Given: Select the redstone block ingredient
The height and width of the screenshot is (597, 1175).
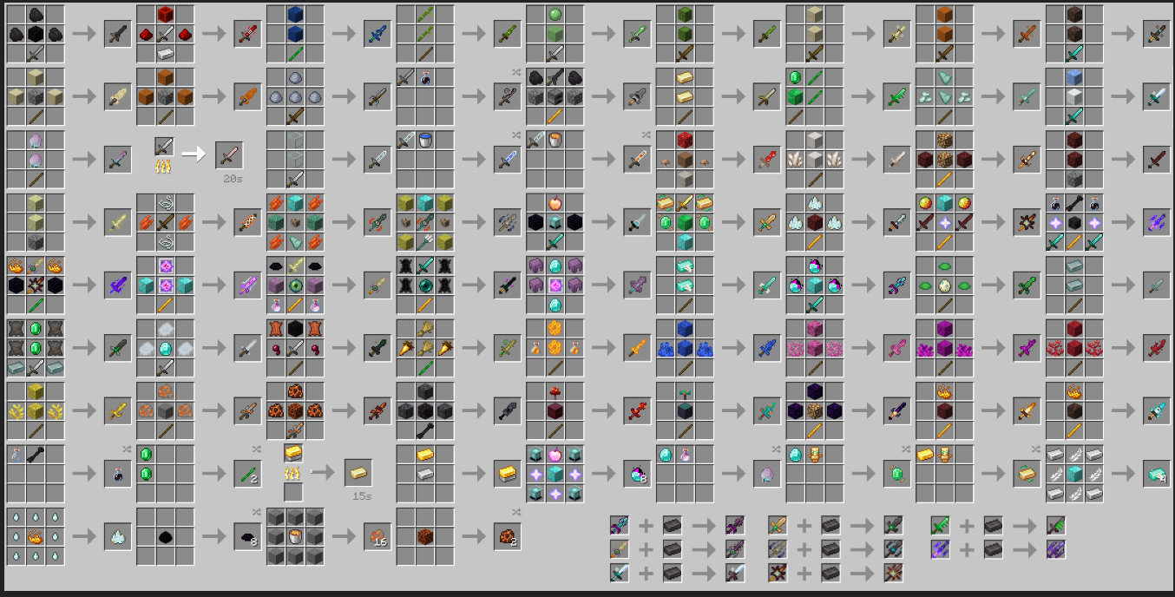Looking at the screenshot, I should pos(165,15).
